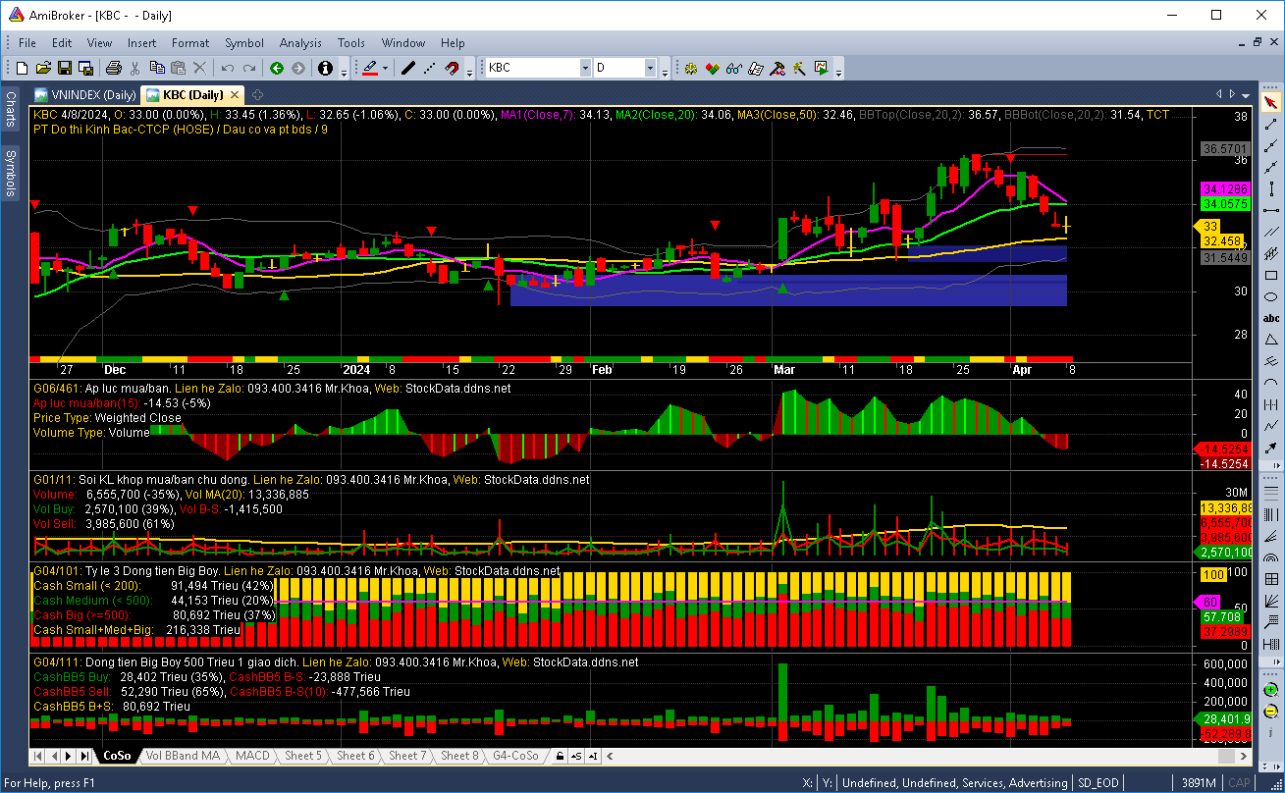Click the Redo arrow icon
Screen dimensions: 1285x793
point(249,68)
